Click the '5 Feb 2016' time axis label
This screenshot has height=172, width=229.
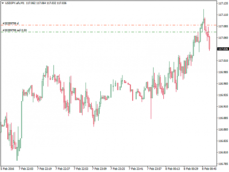pyautogui.click(x=7, y=169)
